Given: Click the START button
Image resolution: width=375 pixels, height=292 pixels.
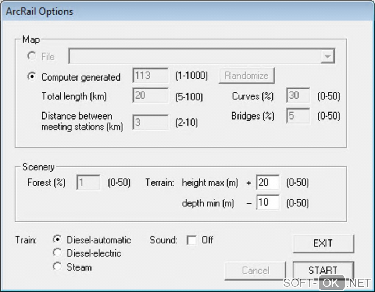Looking at the screenshot, I should click(x=323, y=270).
